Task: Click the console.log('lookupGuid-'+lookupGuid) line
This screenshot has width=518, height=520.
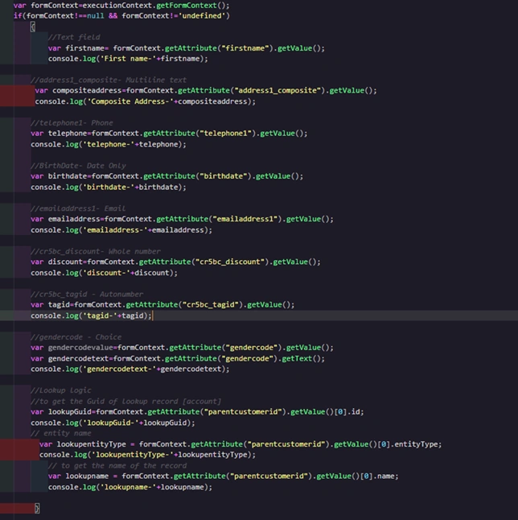Action: (x=113, y=423)
